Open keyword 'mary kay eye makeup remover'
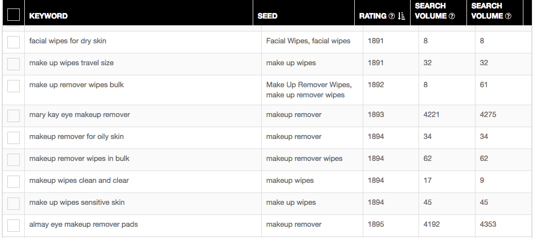This screenshot has width=533, height=238. pos(80,115)
